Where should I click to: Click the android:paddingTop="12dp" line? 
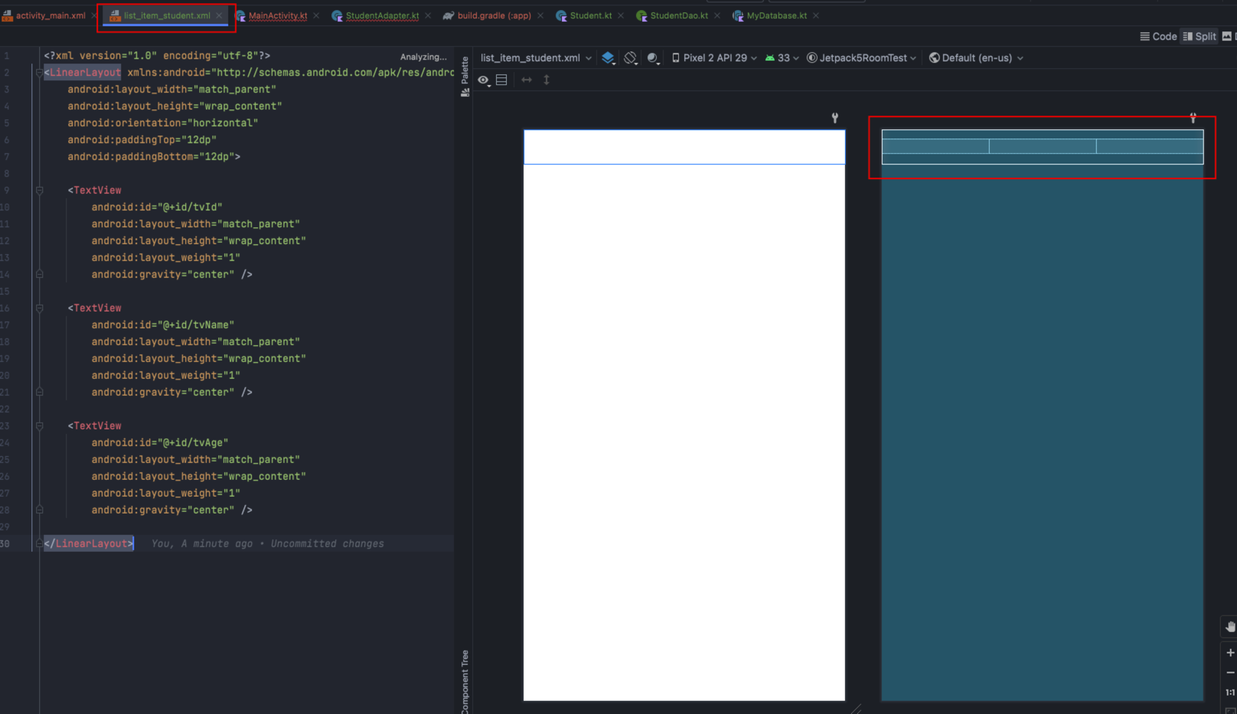pyautogui.click(x=142, y=140)
